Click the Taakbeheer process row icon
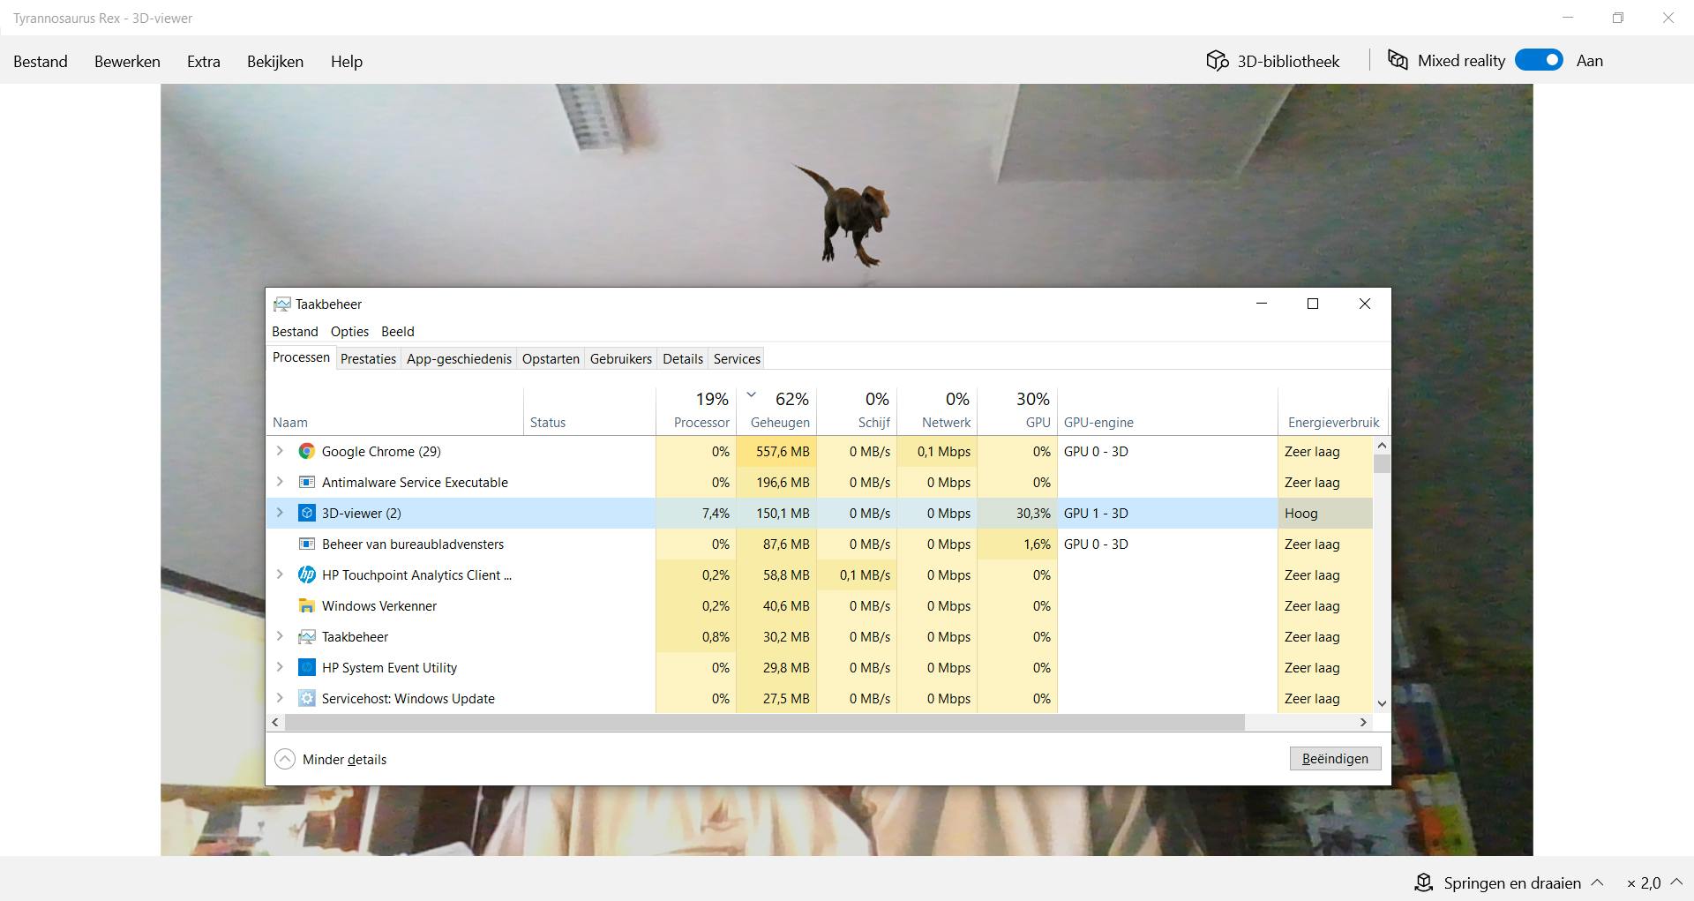Screen dimensions: 1694x901 click(306, 636)
